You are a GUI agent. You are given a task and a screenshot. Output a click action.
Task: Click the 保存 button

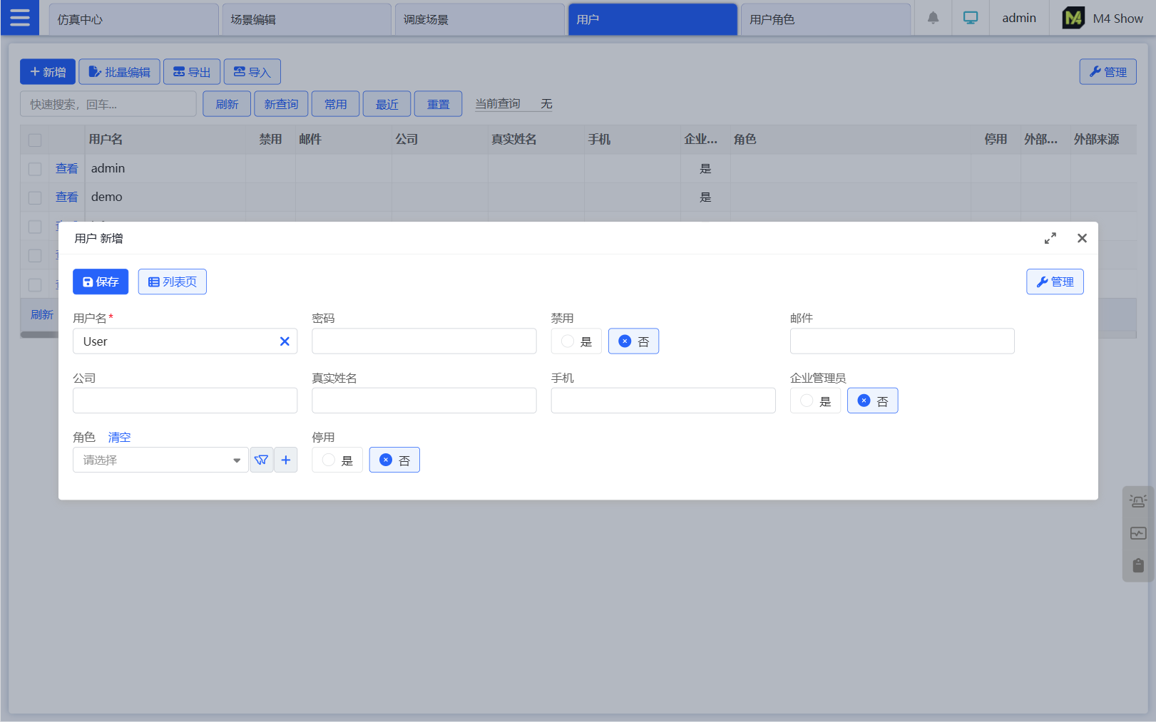pyautogui.click(x=101, y=282)
